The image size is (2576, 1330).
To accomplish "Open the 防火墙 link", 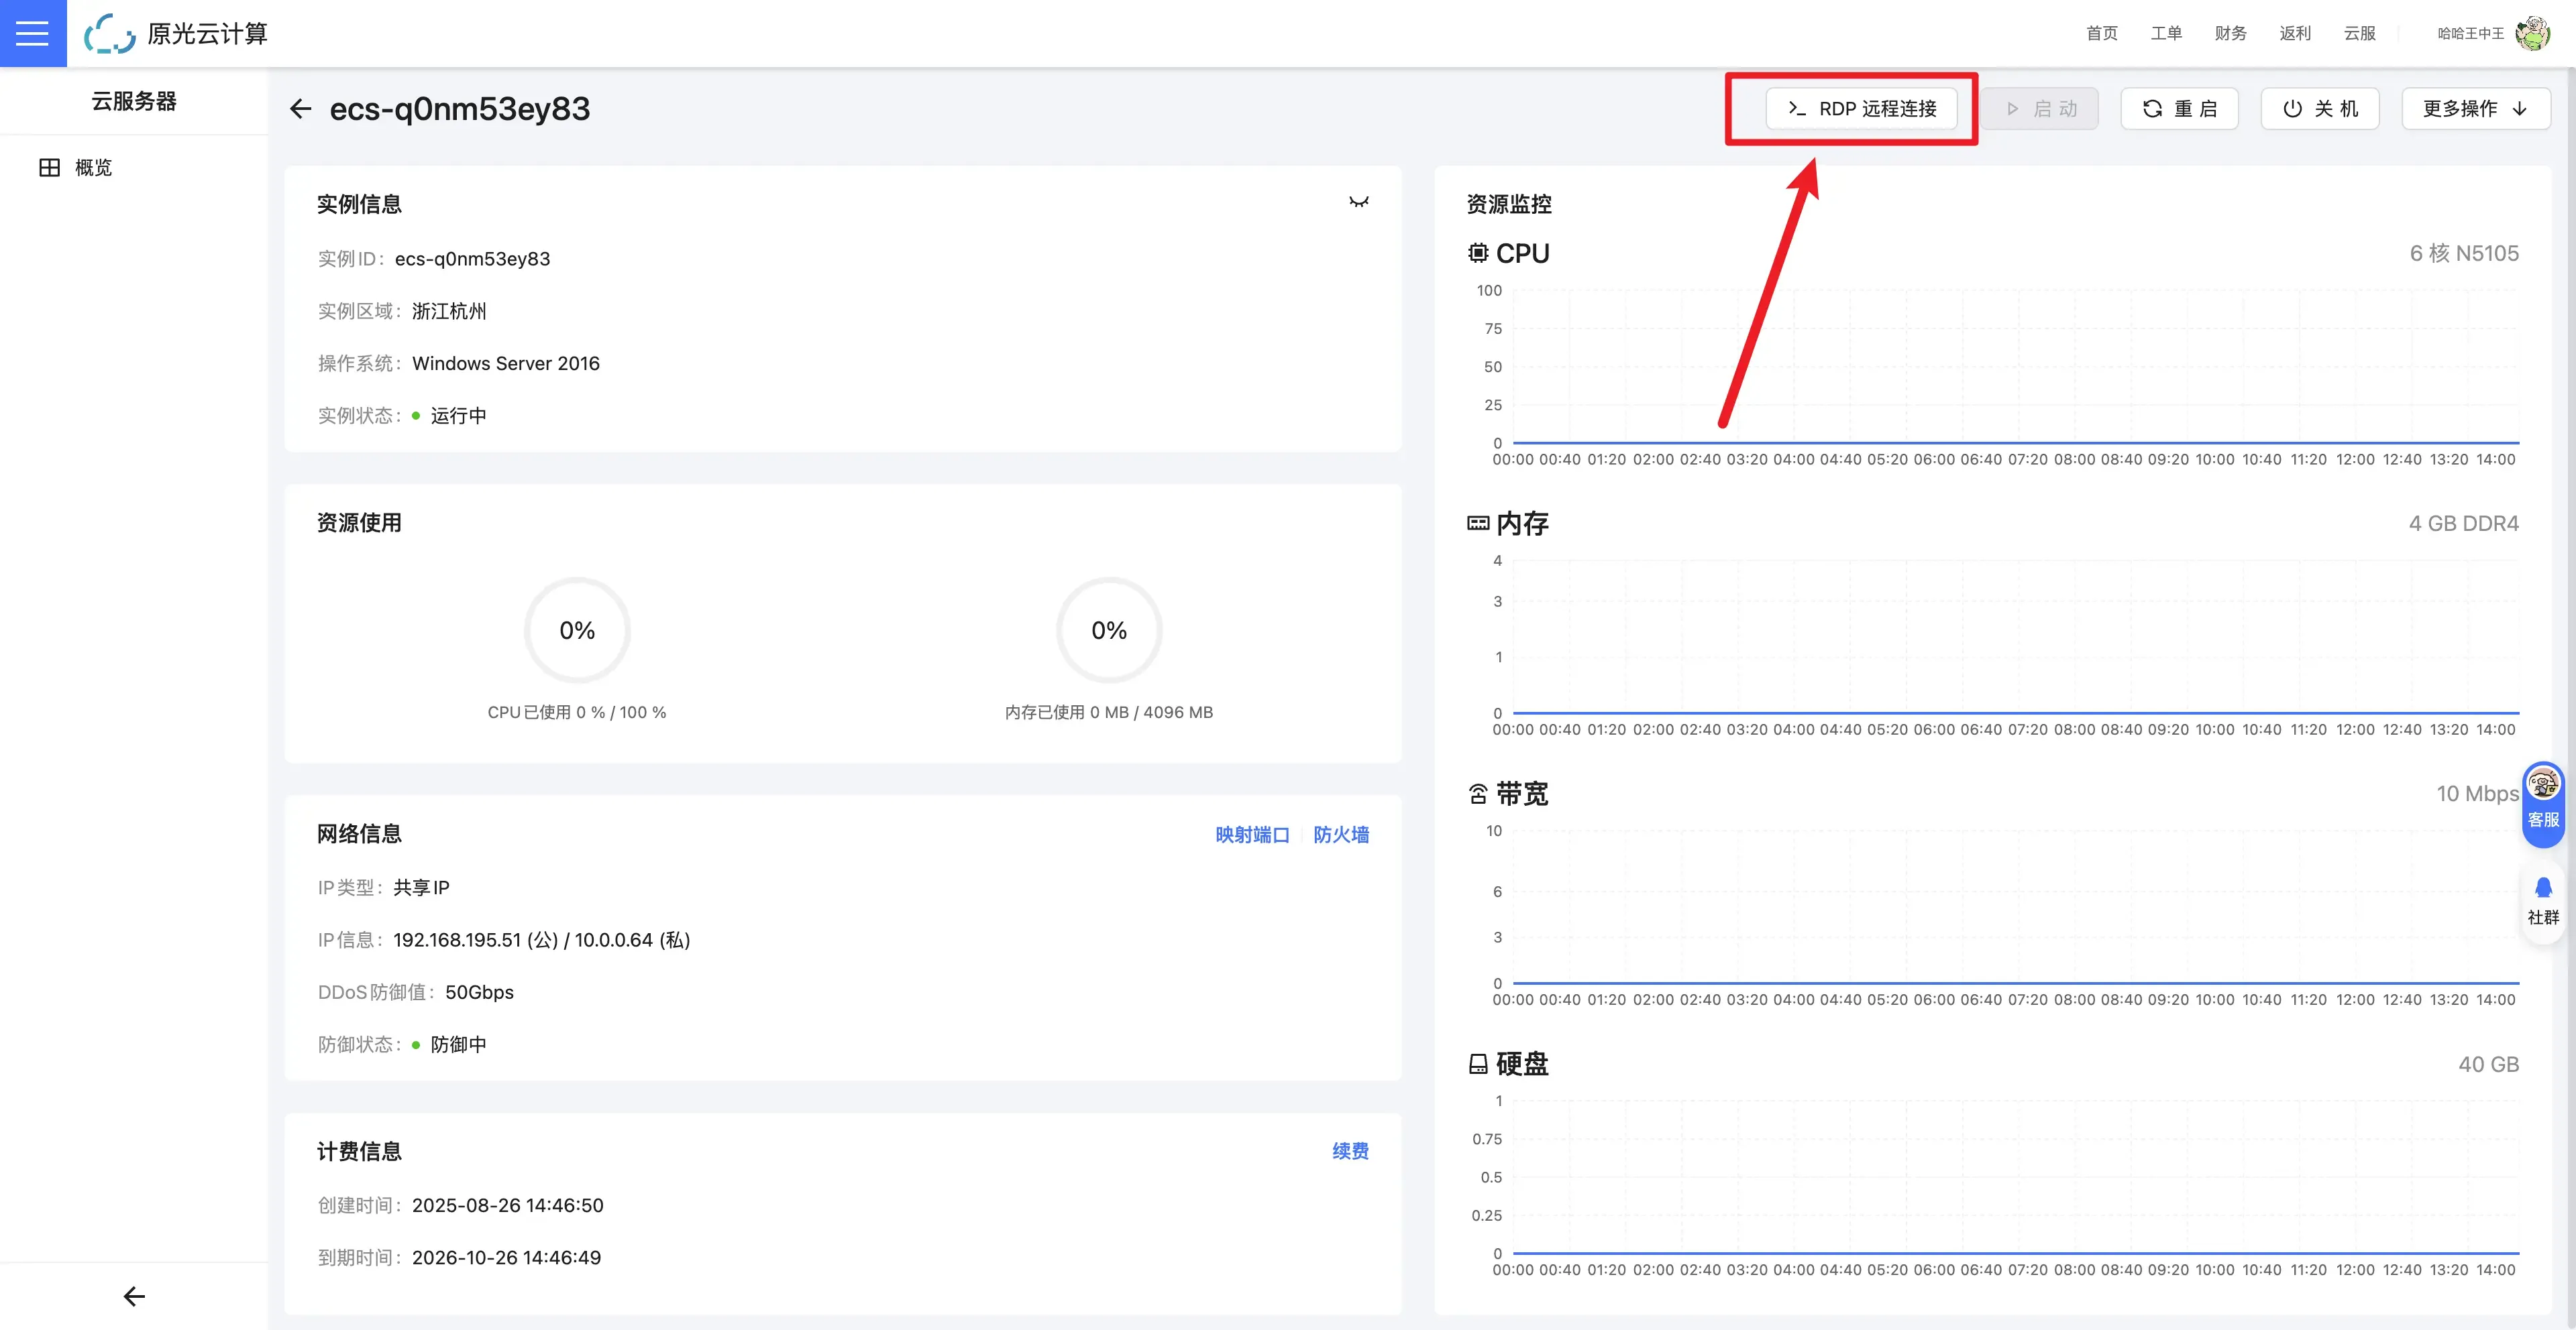I will (1341, 835).
